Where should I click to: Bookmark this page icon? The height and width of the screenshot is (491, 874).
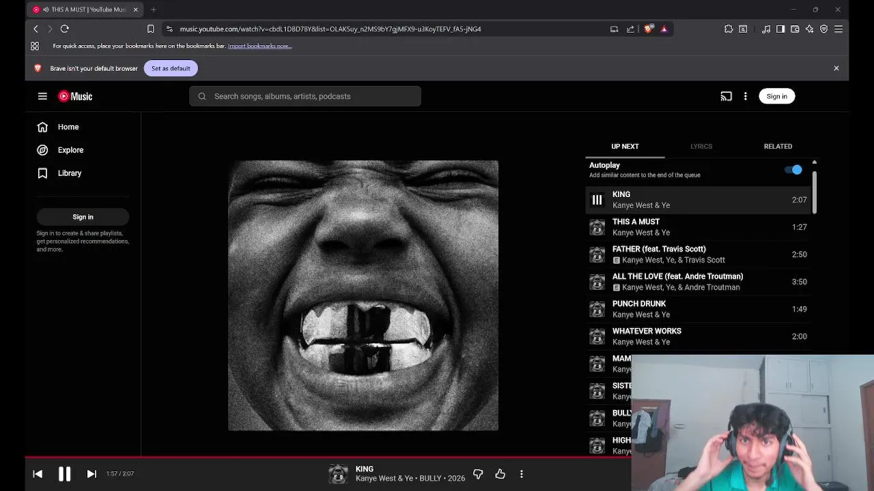pos(150,29)
